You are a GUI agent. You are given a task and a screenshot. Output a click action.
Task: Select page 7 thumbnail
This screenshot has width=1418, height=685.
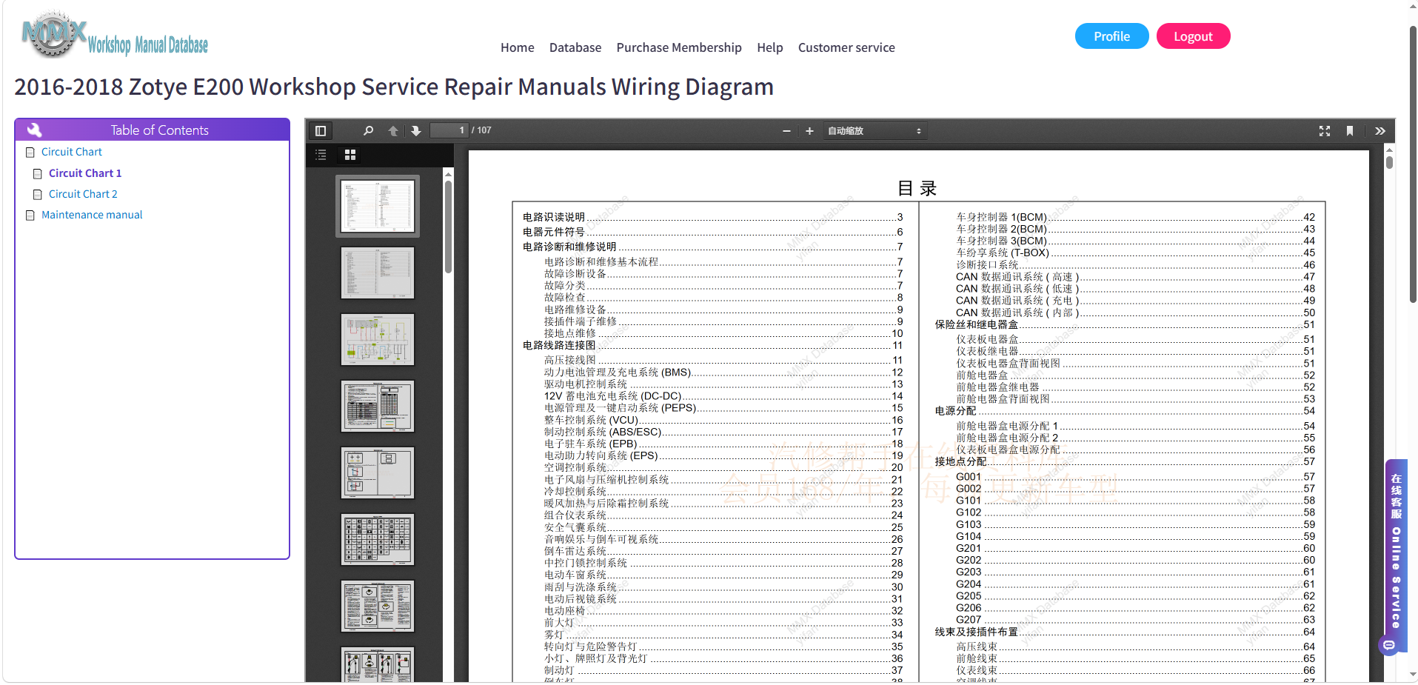378,607
